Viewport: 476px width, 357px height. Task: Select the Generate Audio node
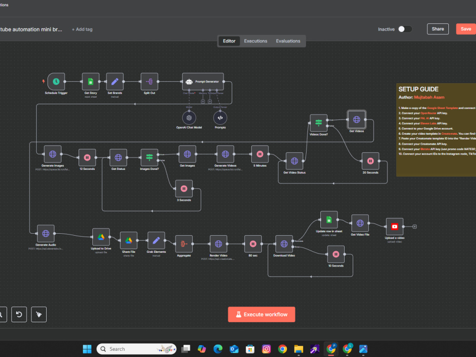[46, 233]
